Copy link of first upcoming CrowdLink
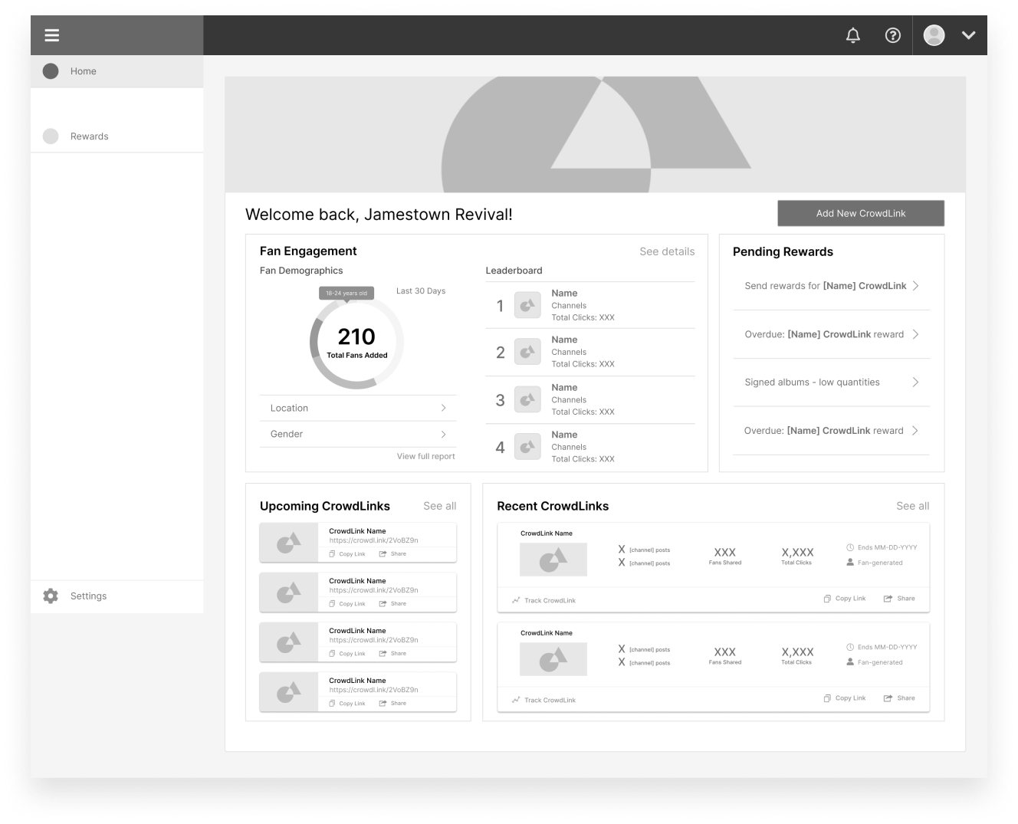This screenshot has height=824, width=1018. 347,554
